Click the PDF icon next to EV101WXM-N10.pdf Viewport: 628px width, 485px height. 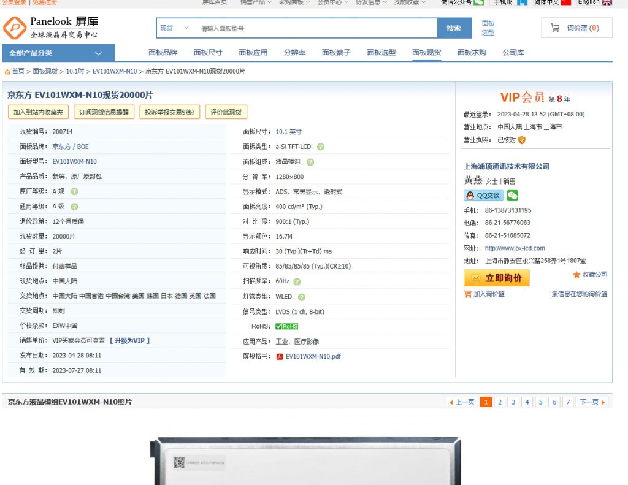[x=280, y=357]
